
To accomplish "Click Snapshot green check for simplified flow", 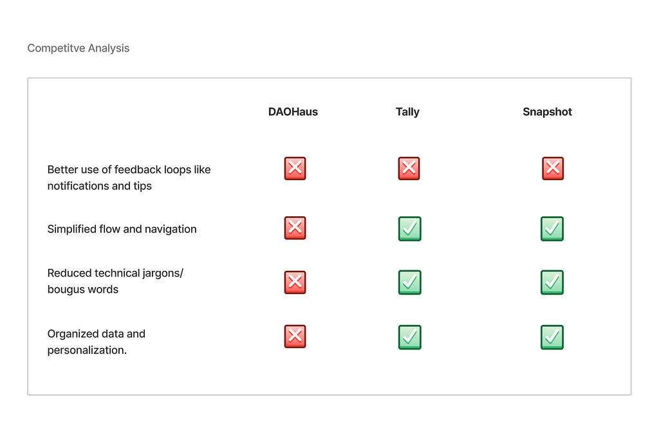I will [552, 228].
